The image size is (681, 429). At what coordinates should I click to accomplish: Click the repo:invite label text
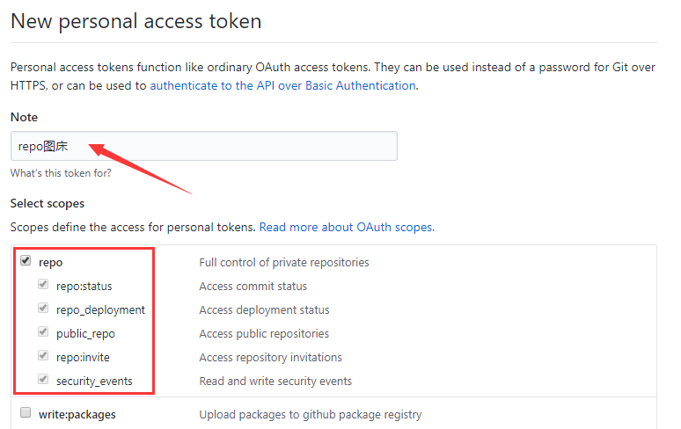click(x=83, y=358)
